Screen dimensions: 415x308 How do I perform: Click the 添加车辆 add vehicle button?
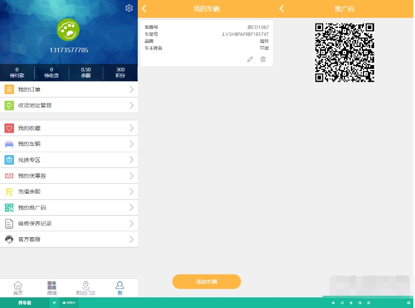coord(207,282)
